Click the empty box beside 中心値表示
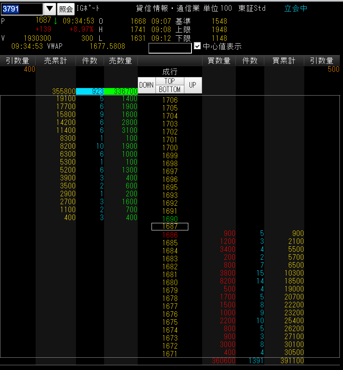 (x=170, y=48)
